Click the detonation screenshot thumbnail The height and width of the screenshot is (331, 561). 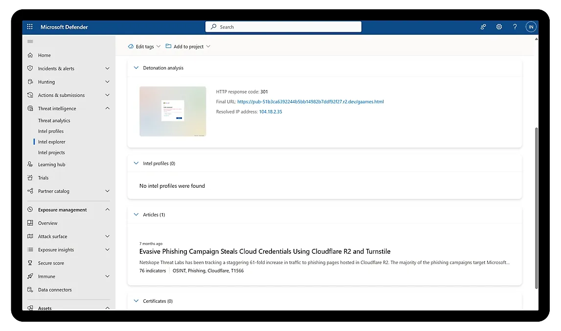click(x=173, y=111)
